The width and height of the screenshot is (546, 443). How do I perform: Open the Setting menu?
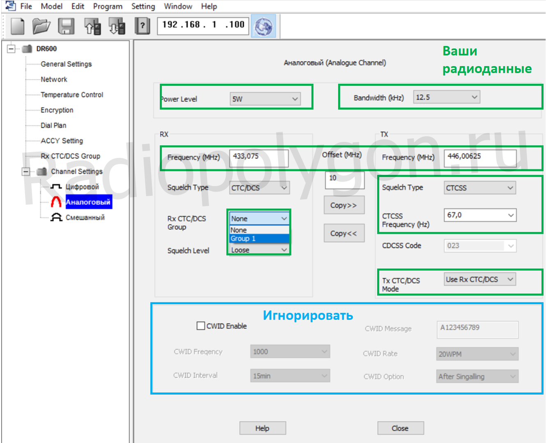coord(143,7)
